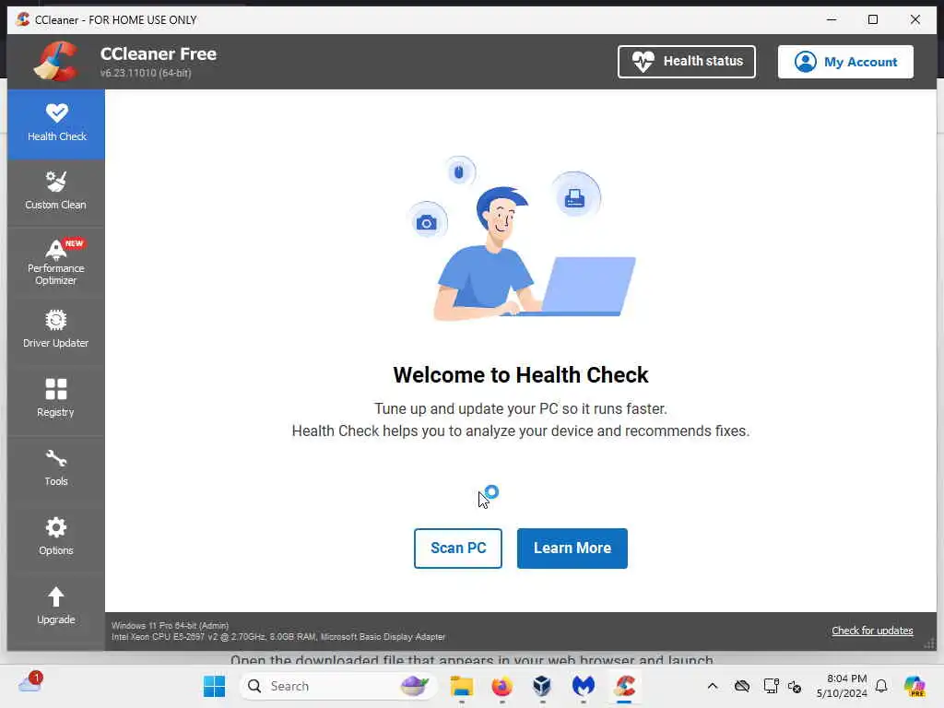Viewport: 944px width, 708px height.
Task: Start the Scan PC button
Action: [457, 548]
